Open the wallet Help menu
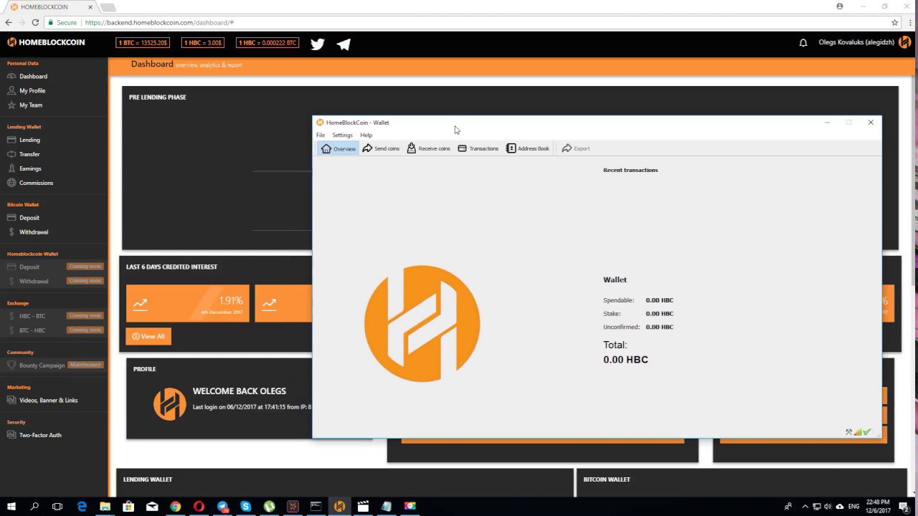The image size is (918, 516). pyautogui.click(x=366, y=135)
